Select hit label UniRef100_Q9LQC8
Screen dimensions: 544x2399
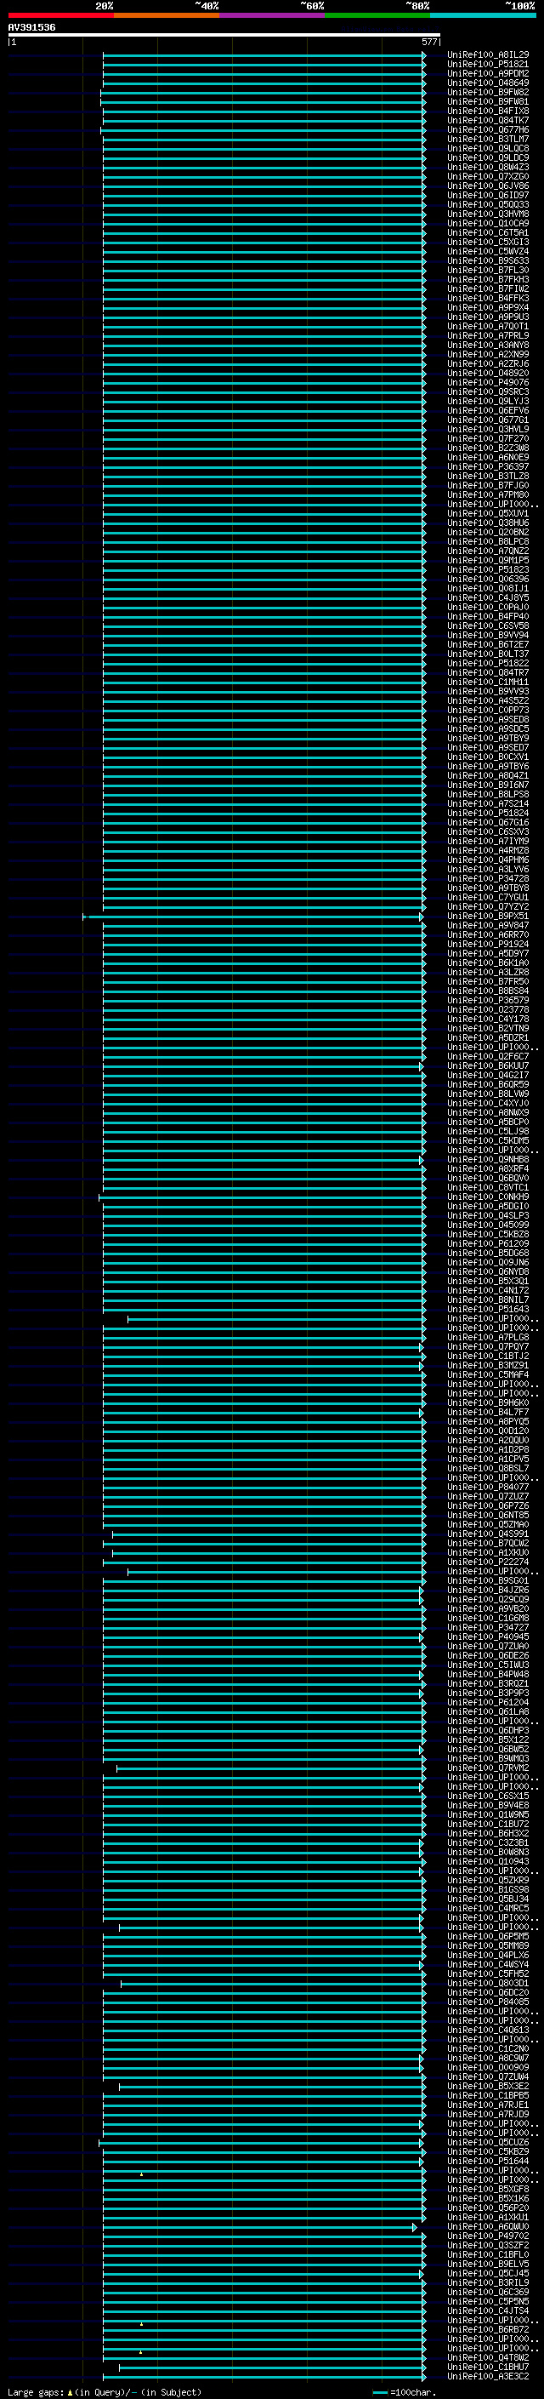(x=488, y=148)
